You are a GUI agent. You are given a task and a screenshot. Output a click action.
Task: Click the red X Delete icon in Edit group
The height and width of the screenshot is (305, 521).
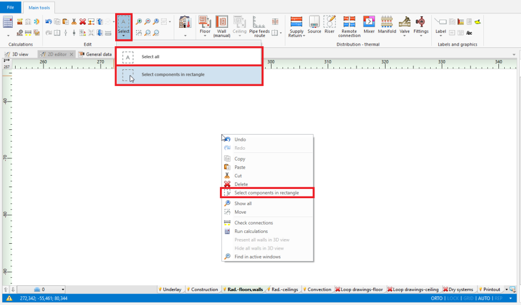pyautogui.click(x=83, y=21)
